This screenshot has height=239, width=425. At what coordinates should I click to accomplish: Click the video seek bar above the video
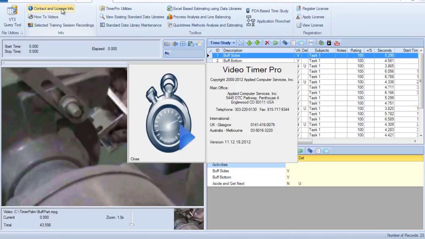[x=103, y=62]
